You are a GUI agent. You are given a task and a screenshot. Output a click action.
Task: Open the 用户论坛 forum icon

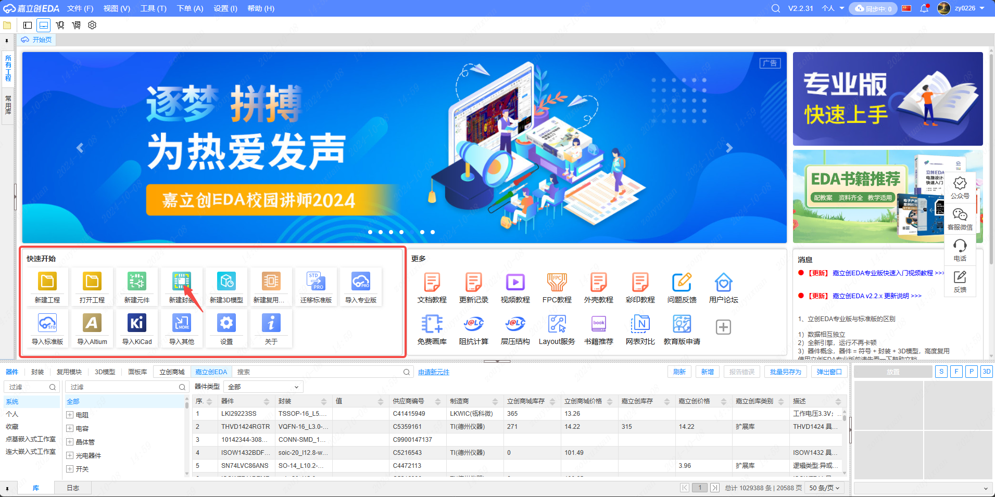(x=724, y=283)
